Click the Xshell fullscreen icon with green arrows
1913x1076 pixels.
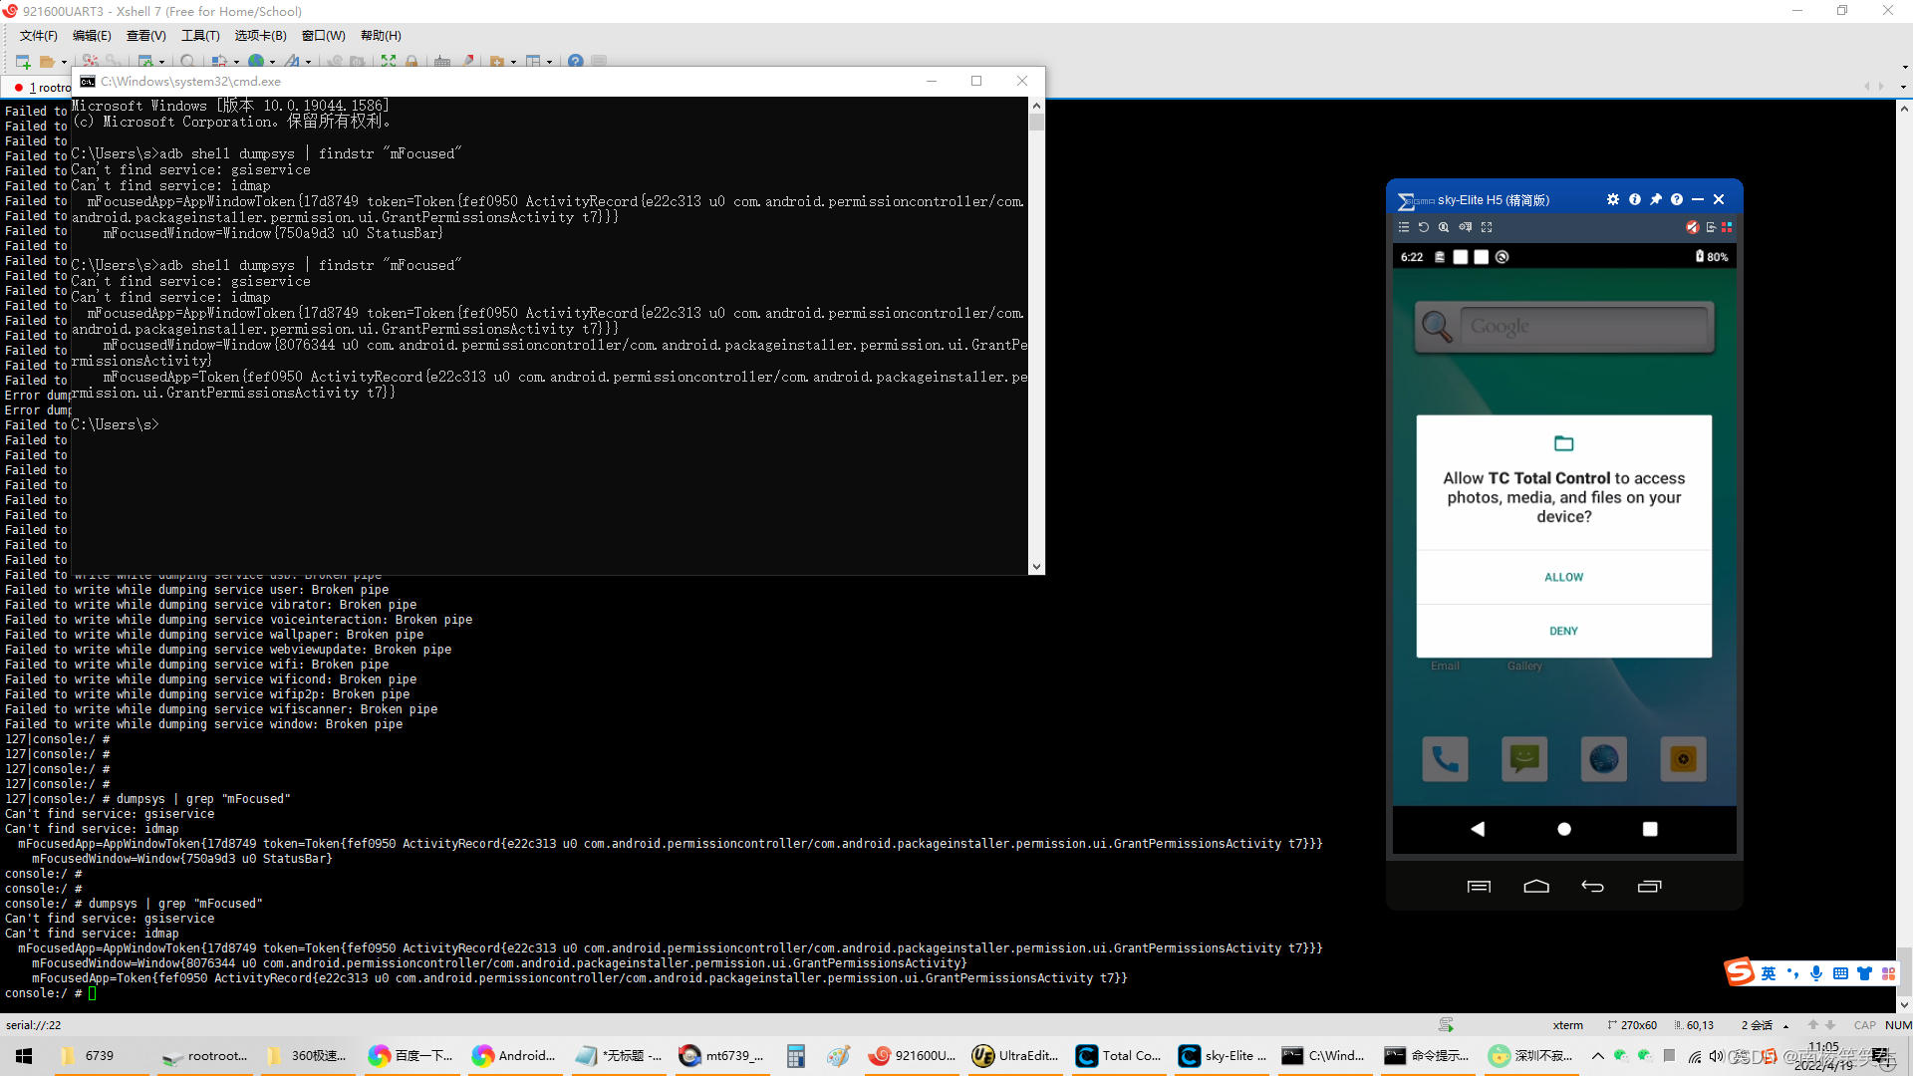point(389,62)
